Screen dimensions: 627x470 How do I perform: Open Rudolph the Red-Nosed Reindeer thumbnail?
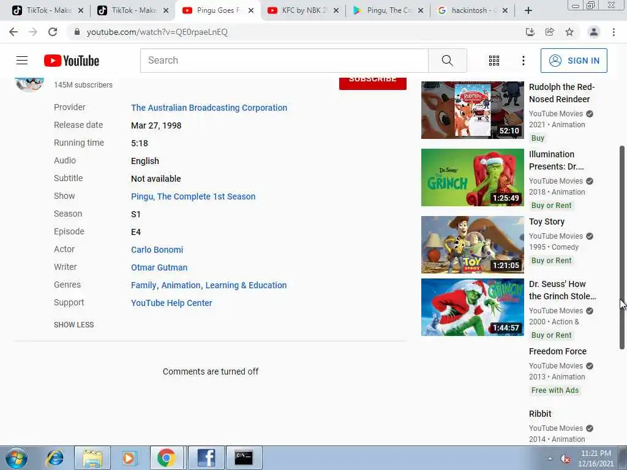472,110
